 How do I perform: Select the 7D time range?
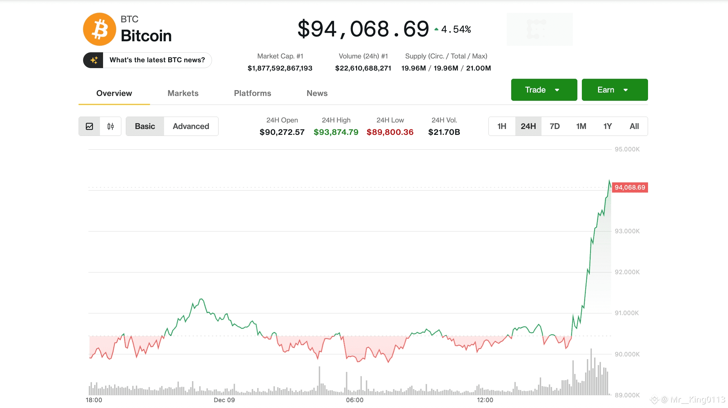(555, 126)
